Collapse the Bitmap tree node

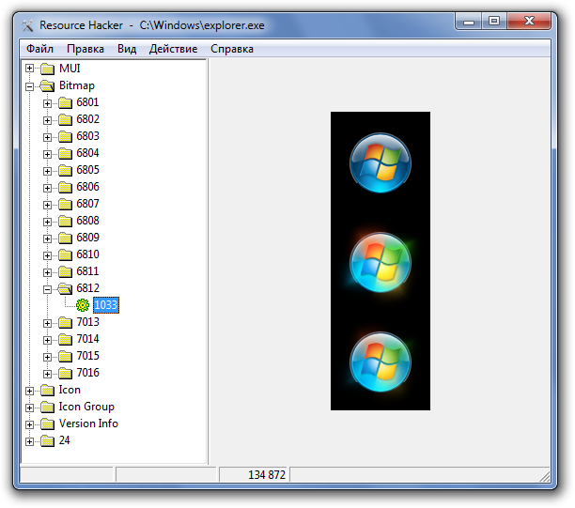tap(30, 85)
